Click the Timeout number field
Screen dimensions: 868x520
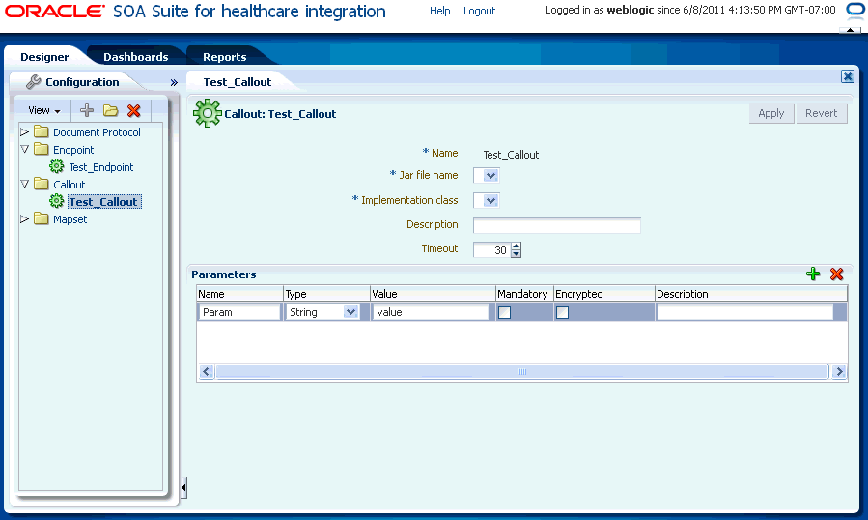point(491,250)
